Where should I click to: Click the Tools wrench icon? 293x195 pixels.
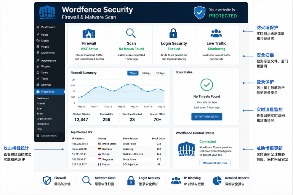pos(38,79)
